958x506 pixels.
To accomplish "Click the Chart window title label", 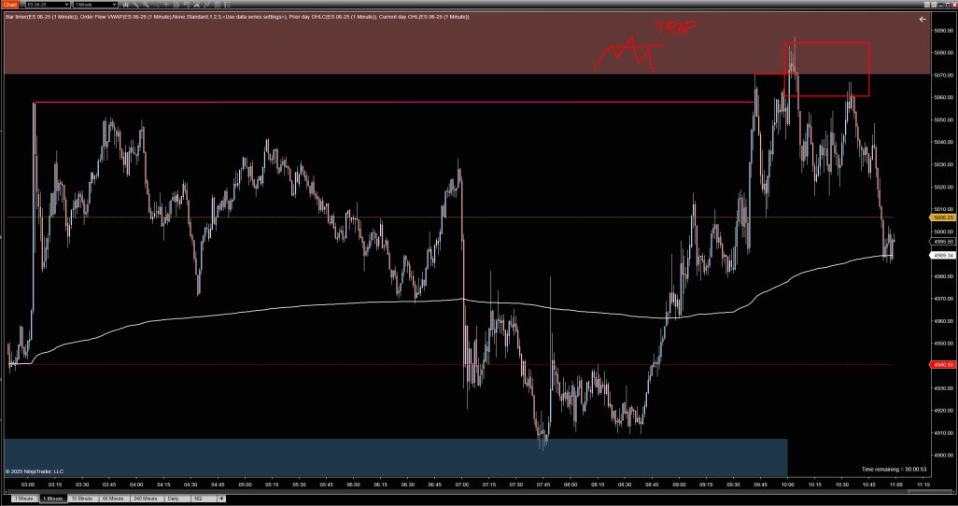I will (x=9, y=5).
